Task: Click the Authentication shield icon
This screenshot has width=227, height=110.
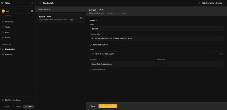Action: click(x=91, y=45)
